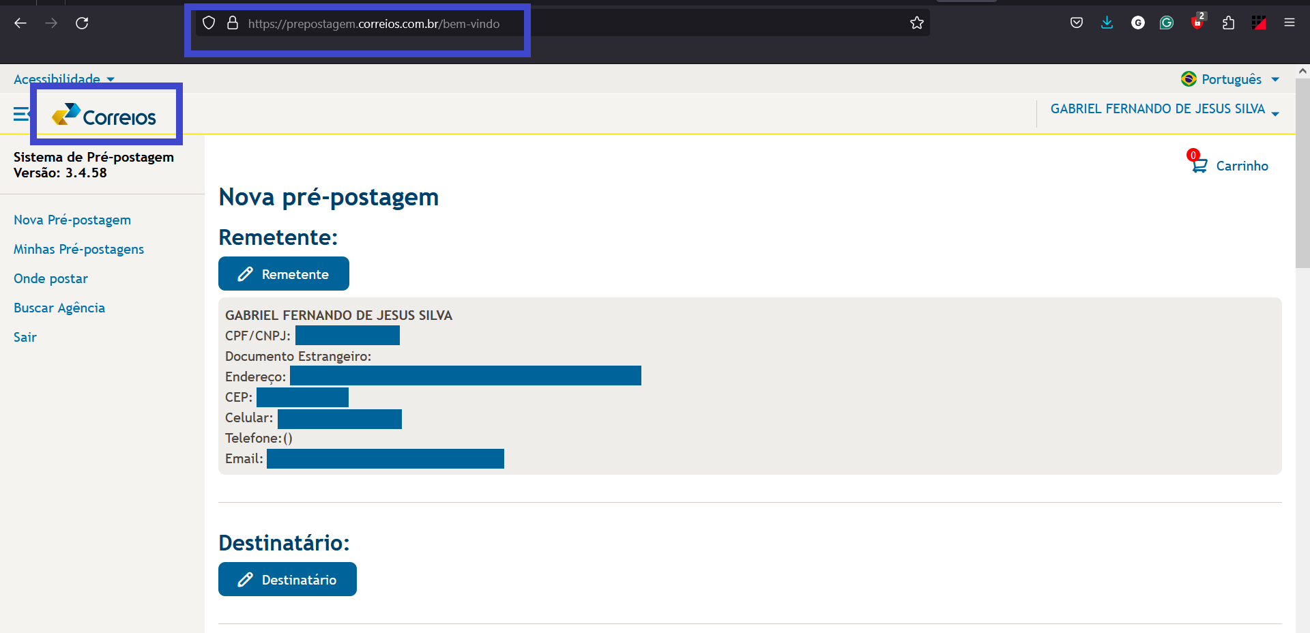1310x633 pixels.
Task: Click the sender name in the Remetente box
Action: [x=338, y=315]
